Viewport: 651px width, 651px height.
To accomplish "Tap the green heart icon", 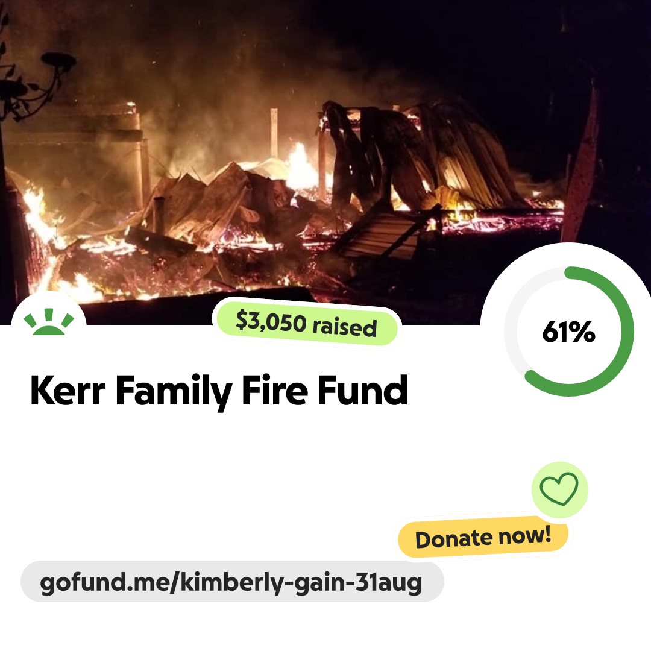I will tap(559, 489).
